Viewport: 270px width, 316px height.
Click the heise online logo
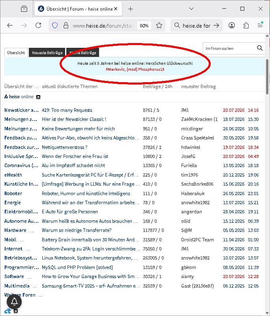[x=19, y=97]
